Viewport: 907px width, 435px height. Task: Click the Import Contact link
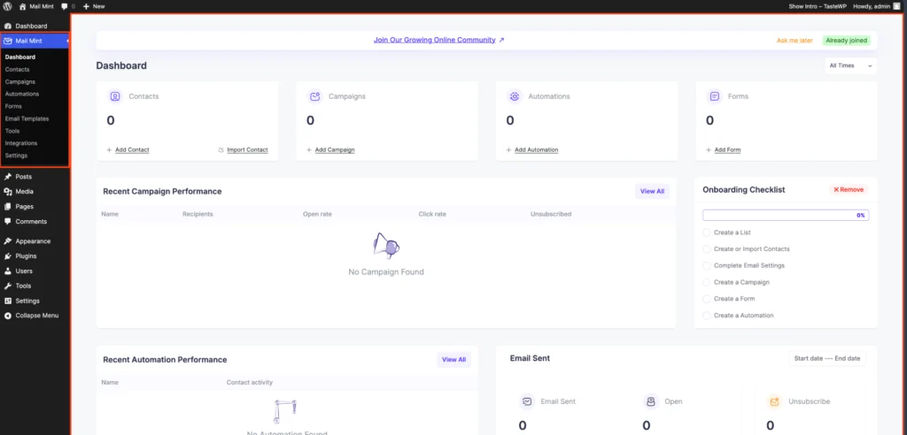point(246,150)
